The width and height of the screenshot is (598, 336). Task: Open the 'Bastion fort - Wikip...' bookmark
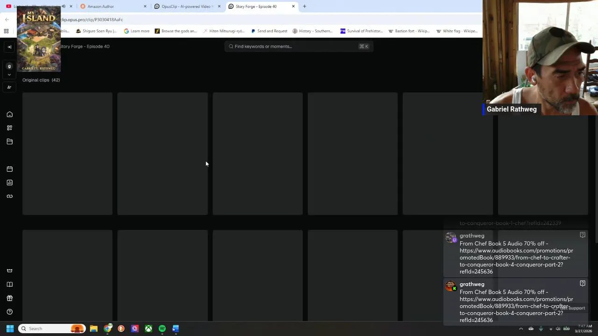[409, 31]
